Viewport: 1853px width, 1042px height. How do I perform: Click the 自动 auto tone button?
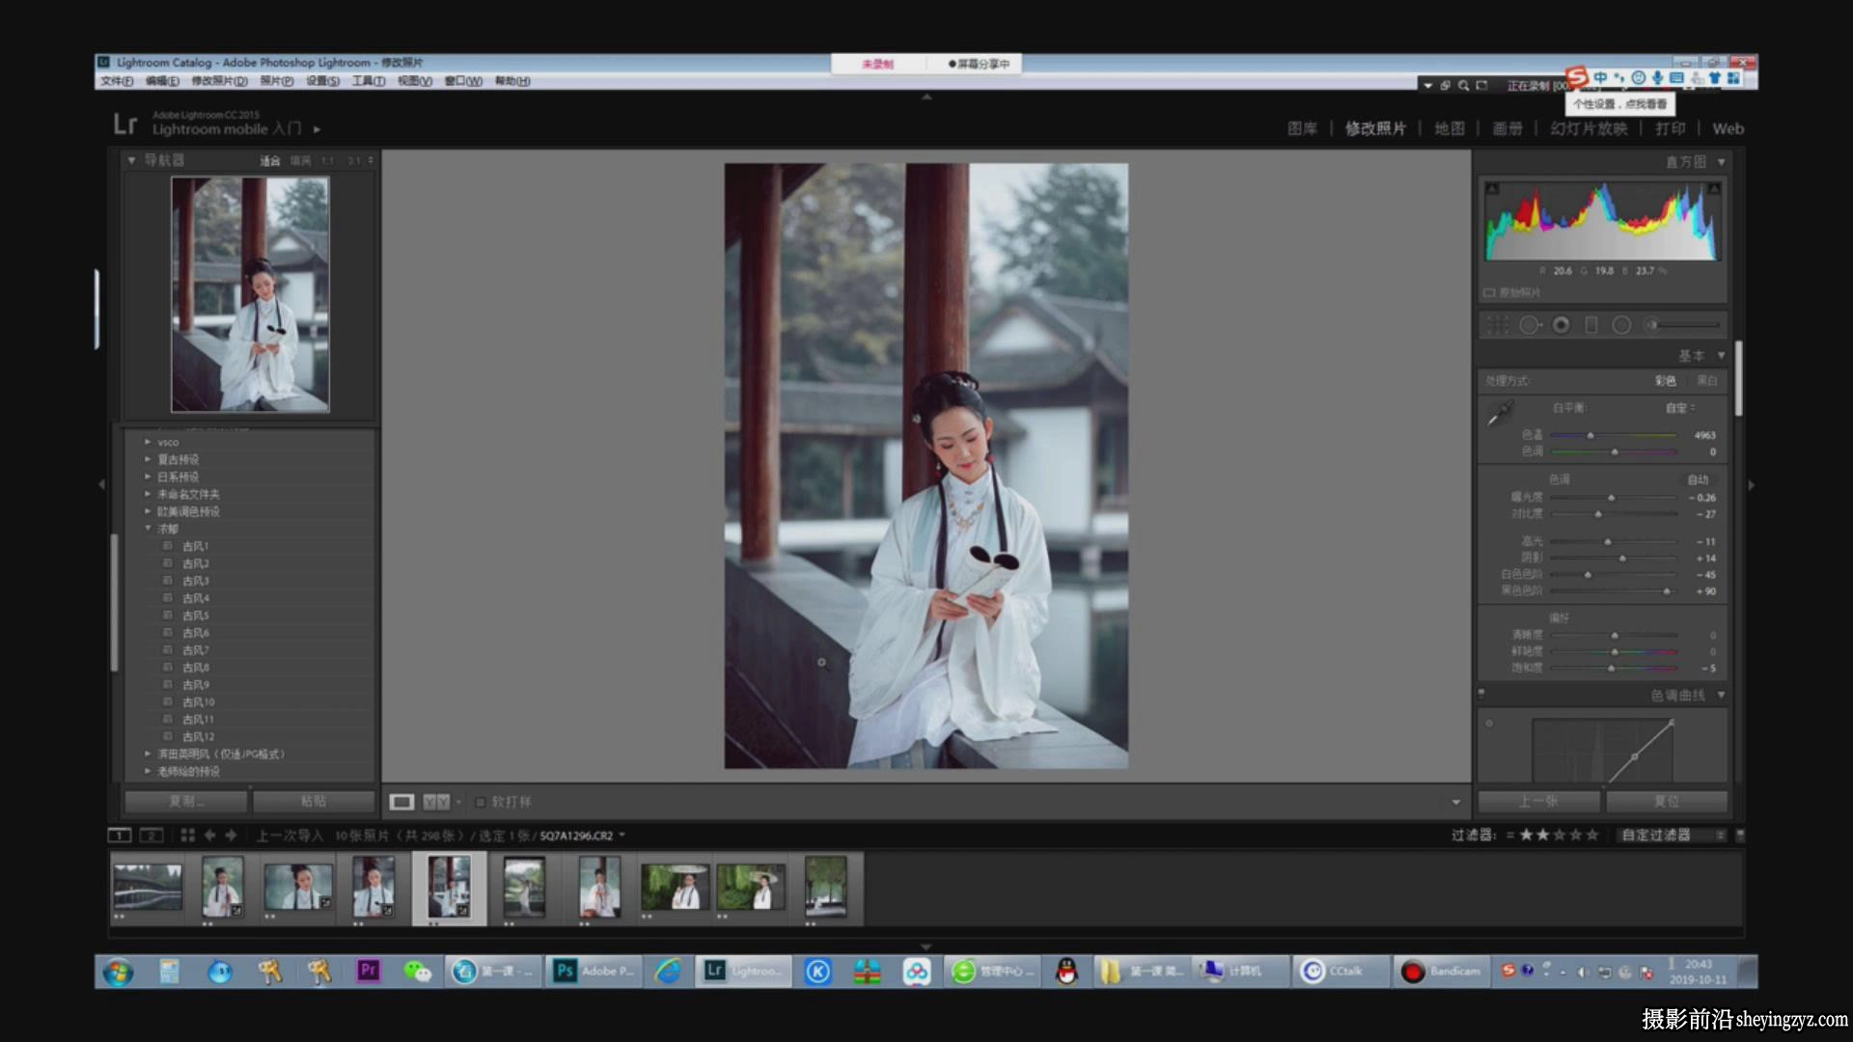[1698, 480]
